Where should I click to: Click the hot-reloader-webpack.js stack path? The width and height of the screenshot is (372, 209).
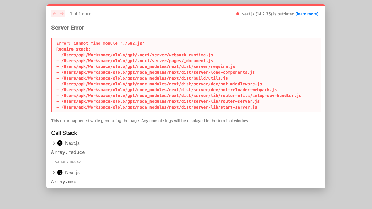pos(167,90)
